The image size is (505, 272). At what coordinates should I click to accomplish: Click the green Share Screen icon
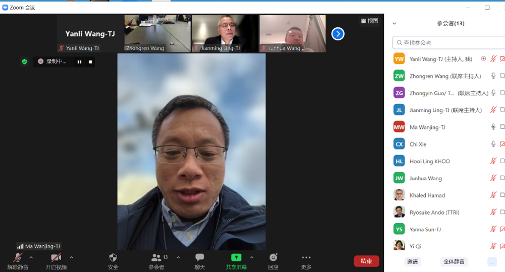tap(236, 257)
